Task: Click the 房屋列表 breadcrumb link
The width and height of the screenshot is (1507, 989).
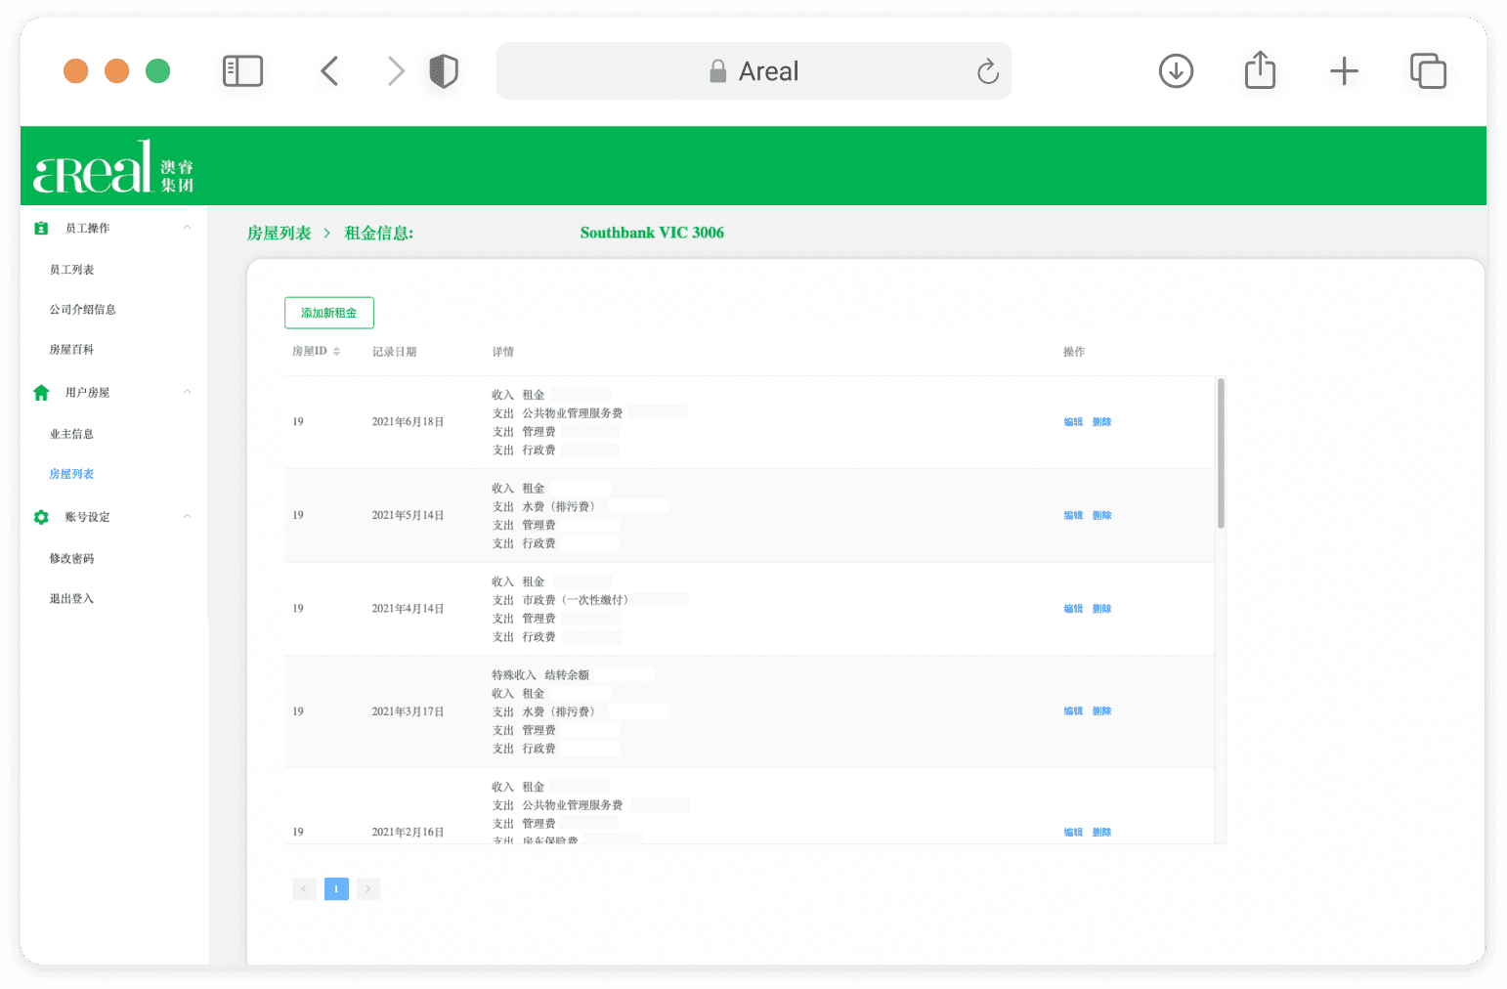Action: [279, 233]
